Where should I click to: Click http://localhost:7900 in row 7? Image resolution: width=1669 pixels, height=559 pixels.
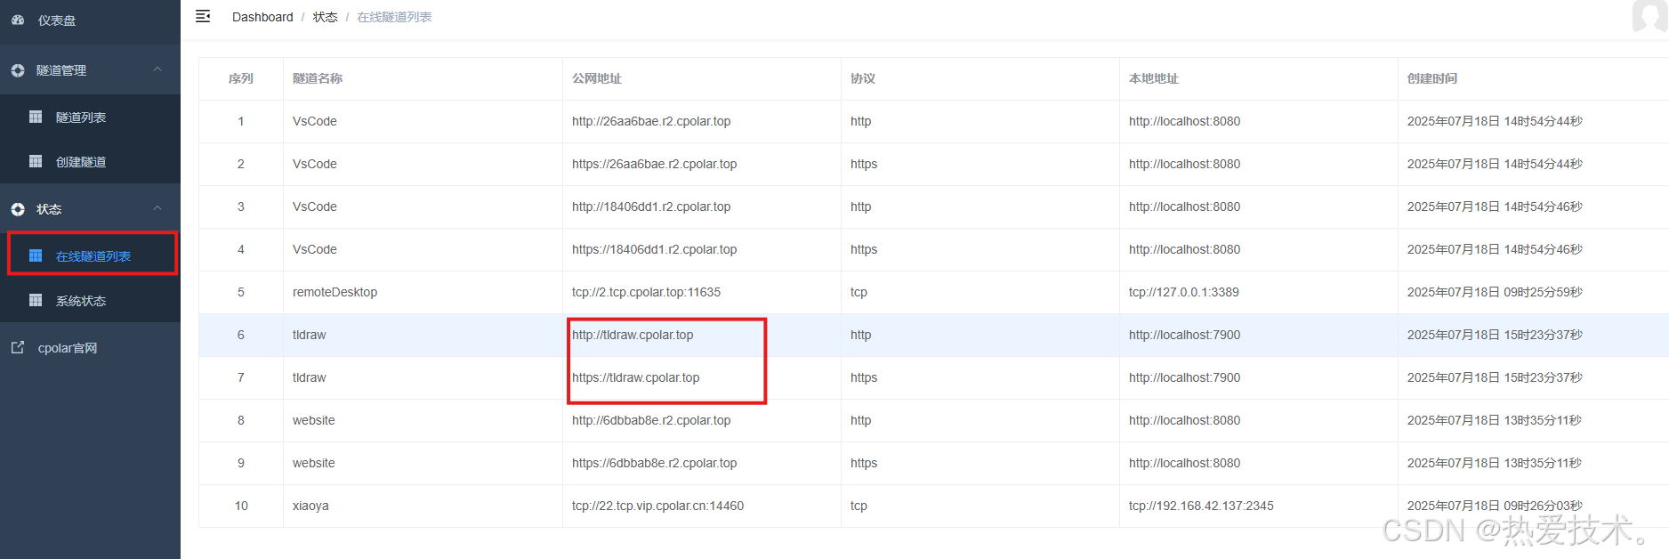pyautogui.click(x=1185, y=377)
